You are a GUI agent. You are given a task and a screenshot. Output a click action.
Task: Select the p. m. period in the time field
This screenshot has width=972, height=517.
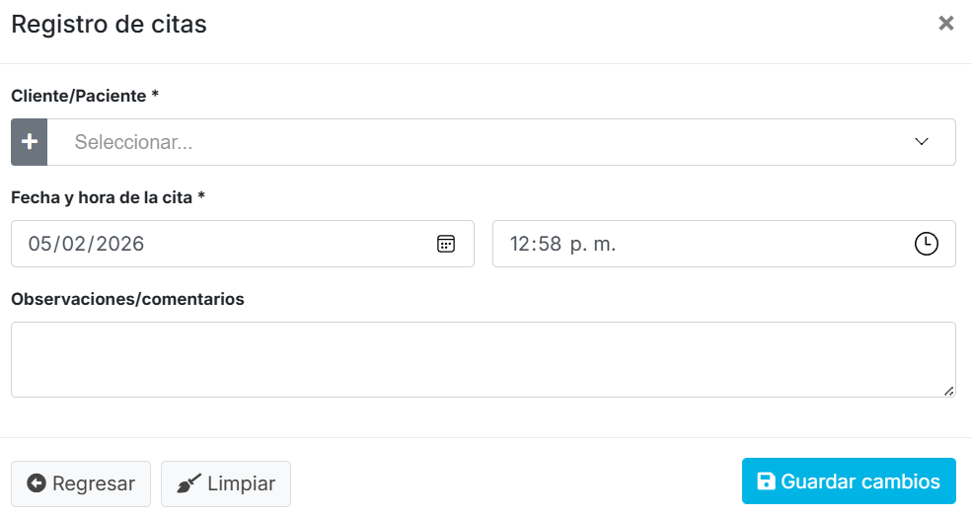592,244
